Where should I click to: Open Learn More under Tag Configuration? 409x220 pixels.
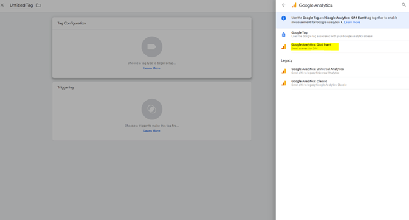tap(152, 68)
